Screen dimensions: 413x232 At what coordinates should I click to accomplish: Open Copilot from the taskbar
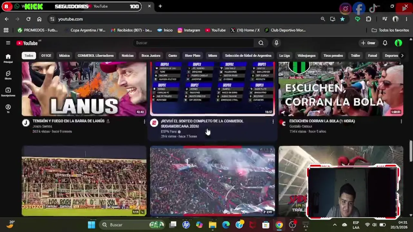(199, 225)
